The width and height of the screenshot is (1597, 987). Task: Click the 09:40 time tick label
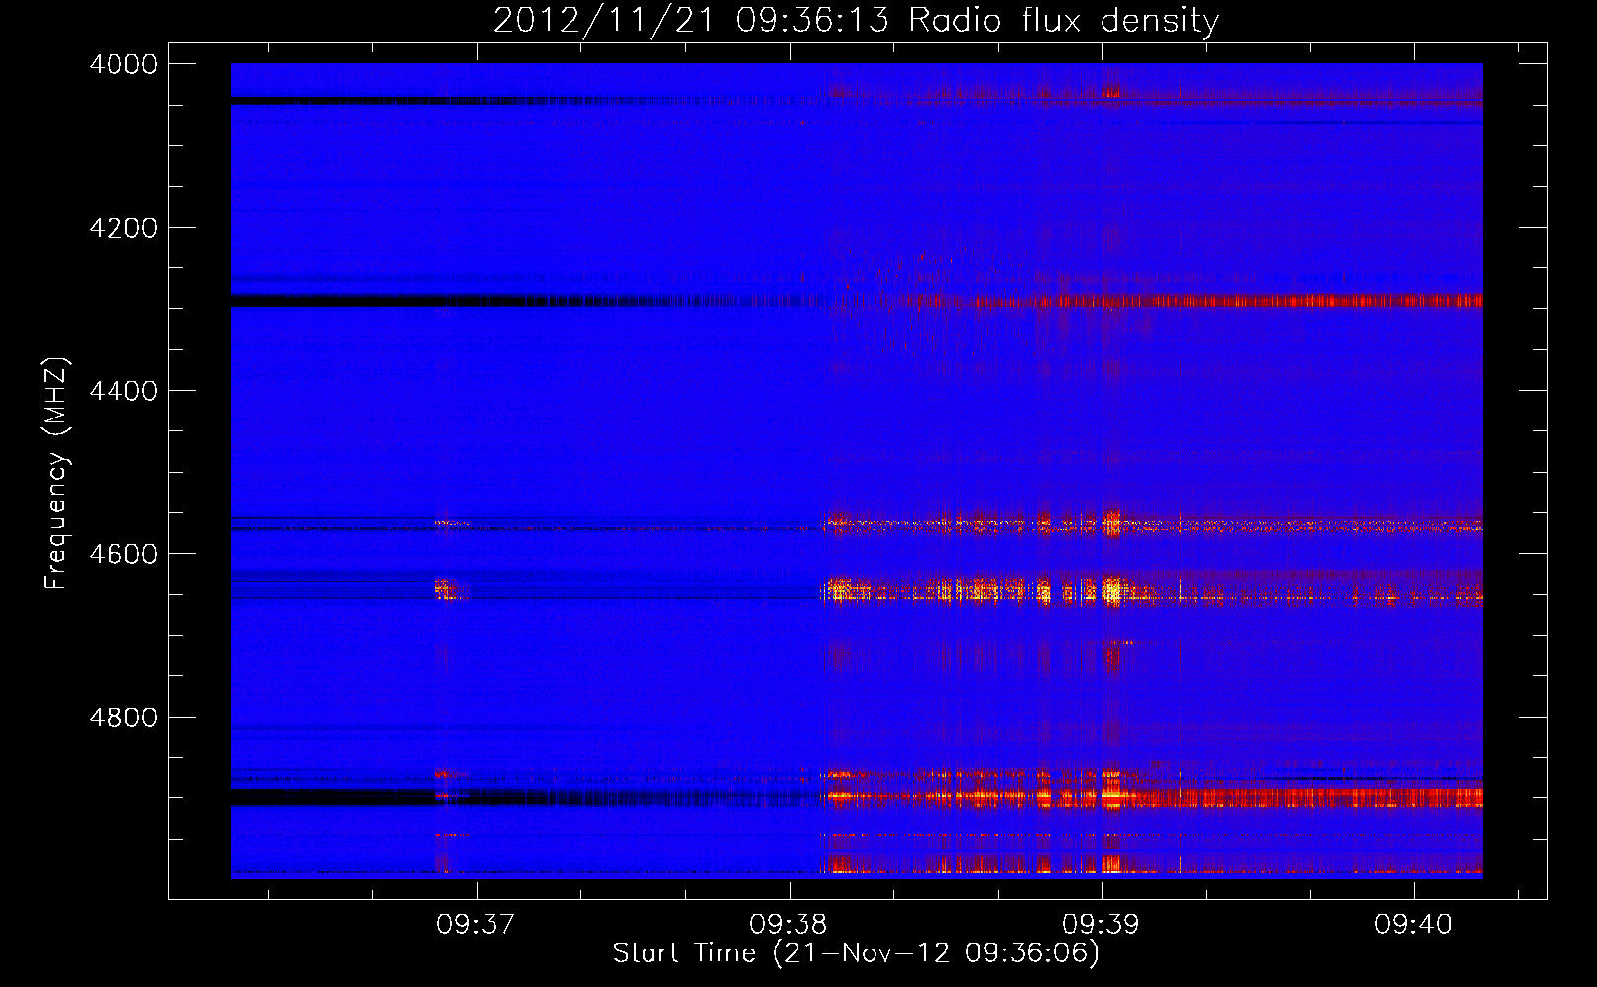coord(1413,924)
